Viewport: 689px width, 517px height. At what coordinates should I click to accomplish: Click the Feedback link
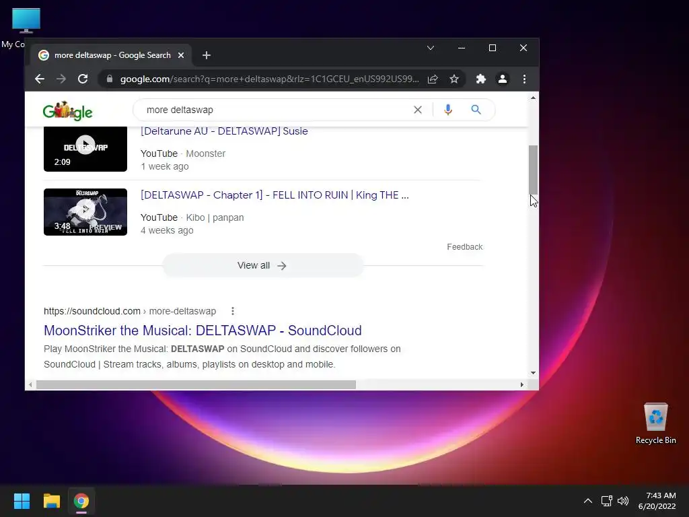tap(464, 247)
